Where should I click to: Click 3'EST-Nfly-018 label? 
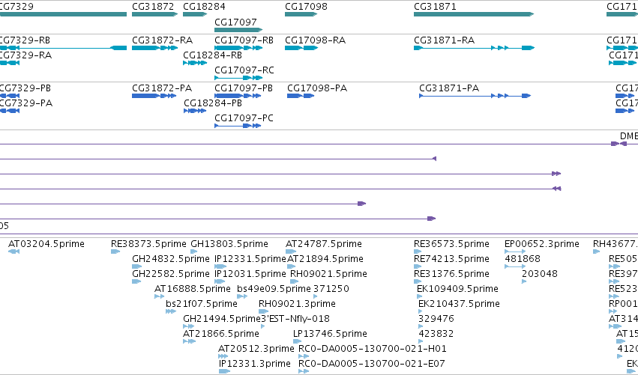tap(295, 319)
